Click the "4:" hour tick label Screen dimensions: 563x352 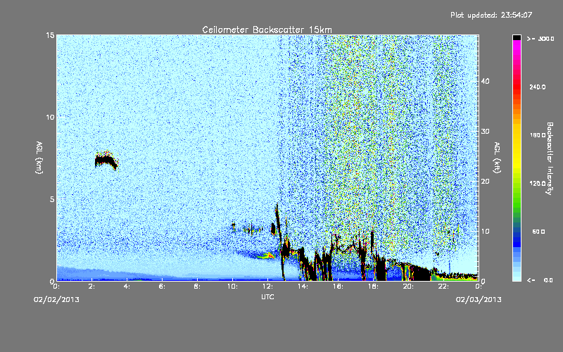coord(127,287)
